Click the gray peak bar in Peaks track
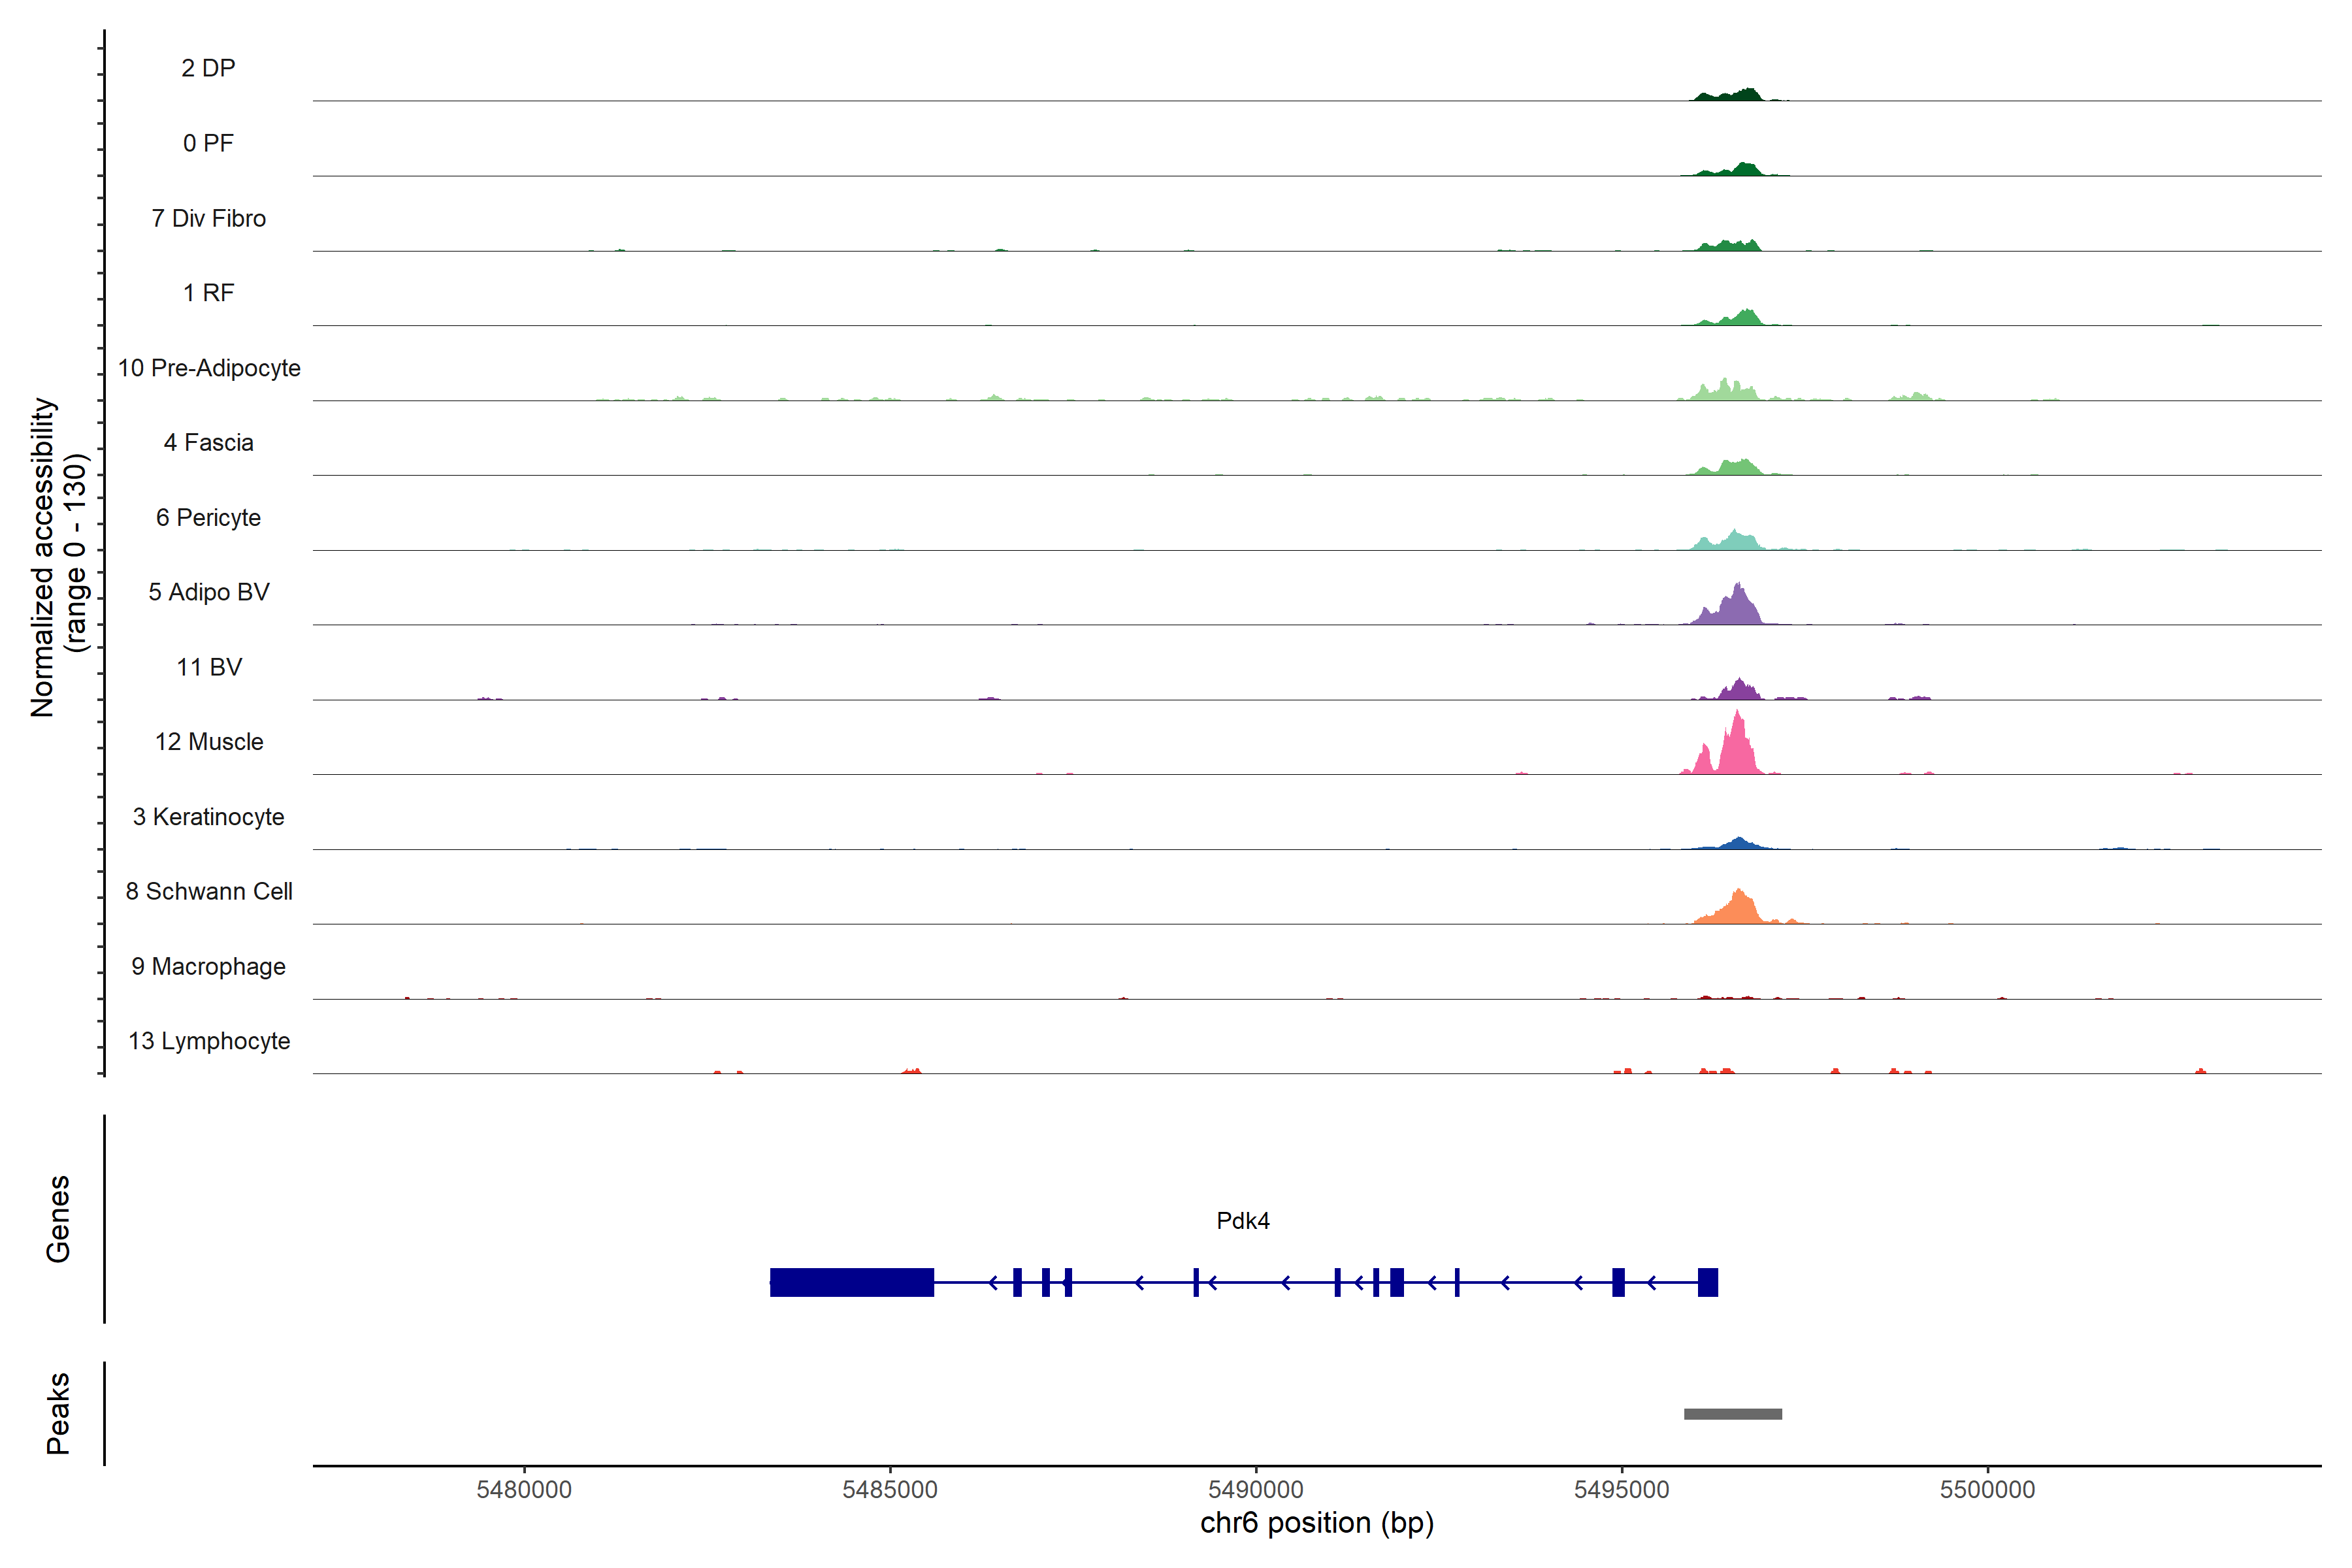The width and height of the screenshot is (2352, 1568). pos(1732,1414)
